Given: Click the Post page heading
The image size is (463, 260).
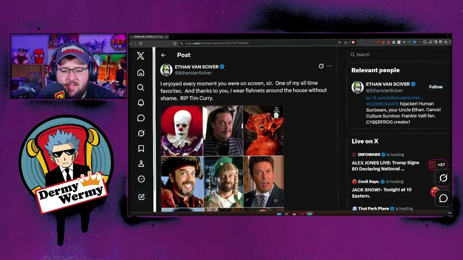Looking at the screenshot, I should point(184,55).
